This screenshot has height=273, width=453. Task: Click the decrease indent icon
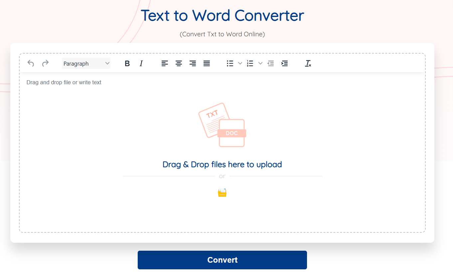271,63
